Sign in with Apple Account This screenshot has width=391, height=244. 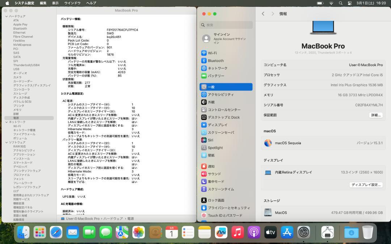click(x=226, y=39)
